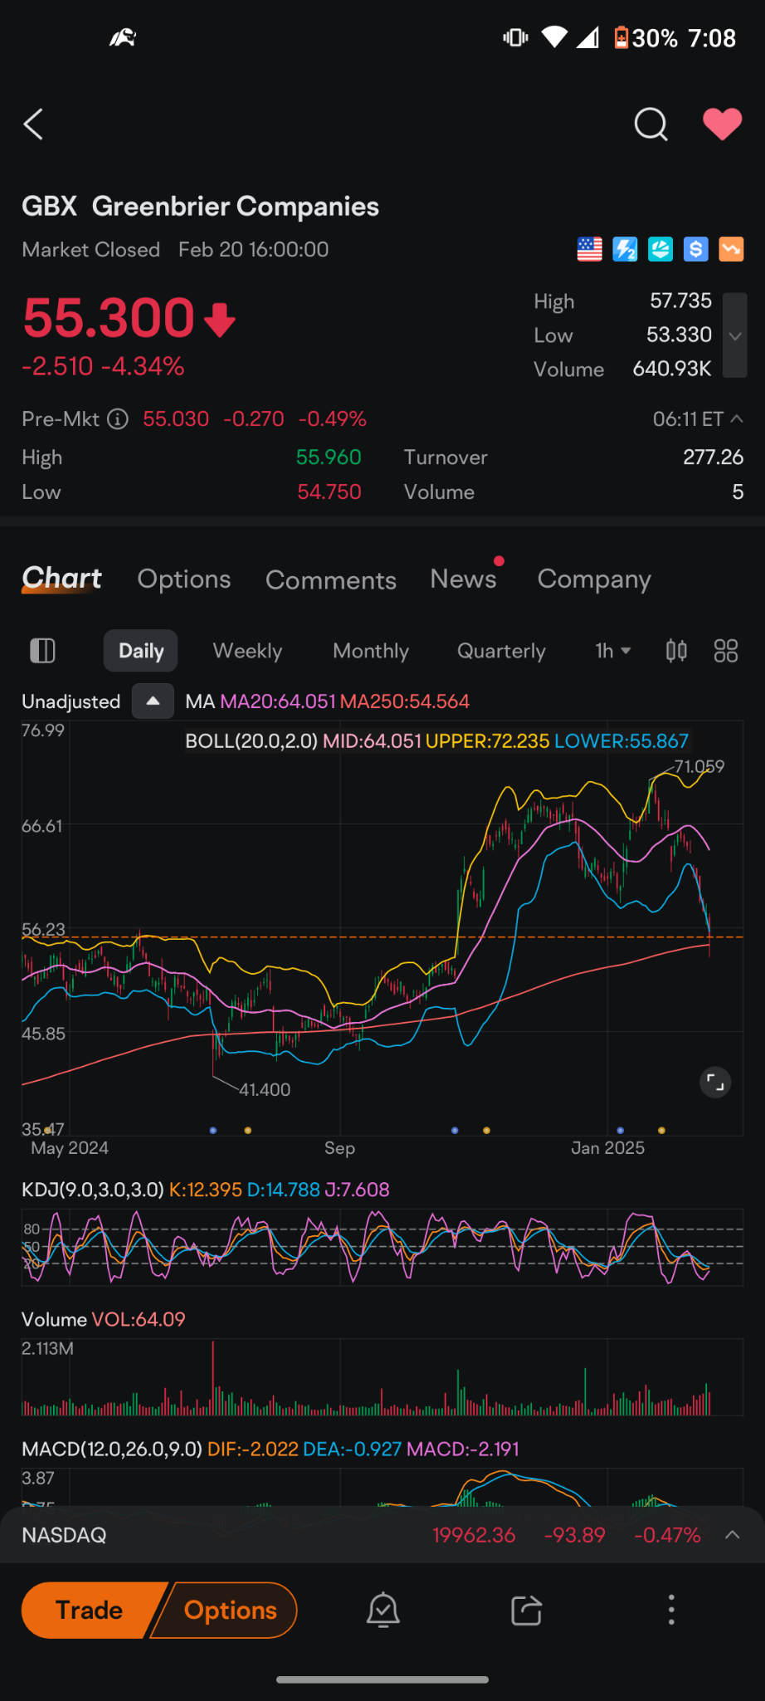
Task: Tap the teal circular badge icon
Action: [x=660, y=249]
